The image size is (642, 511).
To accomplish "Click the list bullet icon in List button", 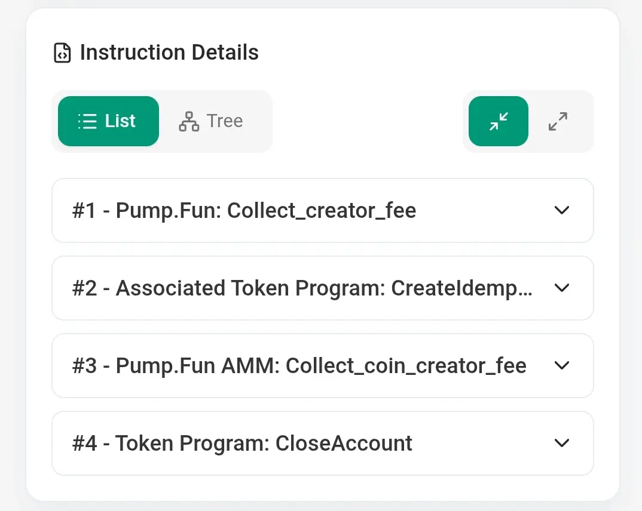I will (x=87, y=121).
